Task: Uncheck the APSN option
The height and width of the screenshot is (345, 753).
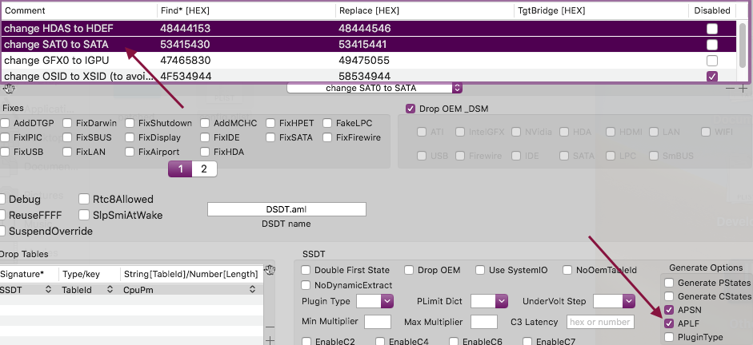Action: tap(669, 310)
